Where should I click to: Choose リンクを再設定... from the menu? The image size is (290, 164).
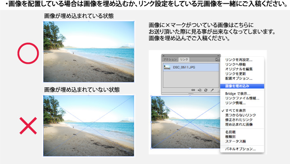(x=239, y=60)
